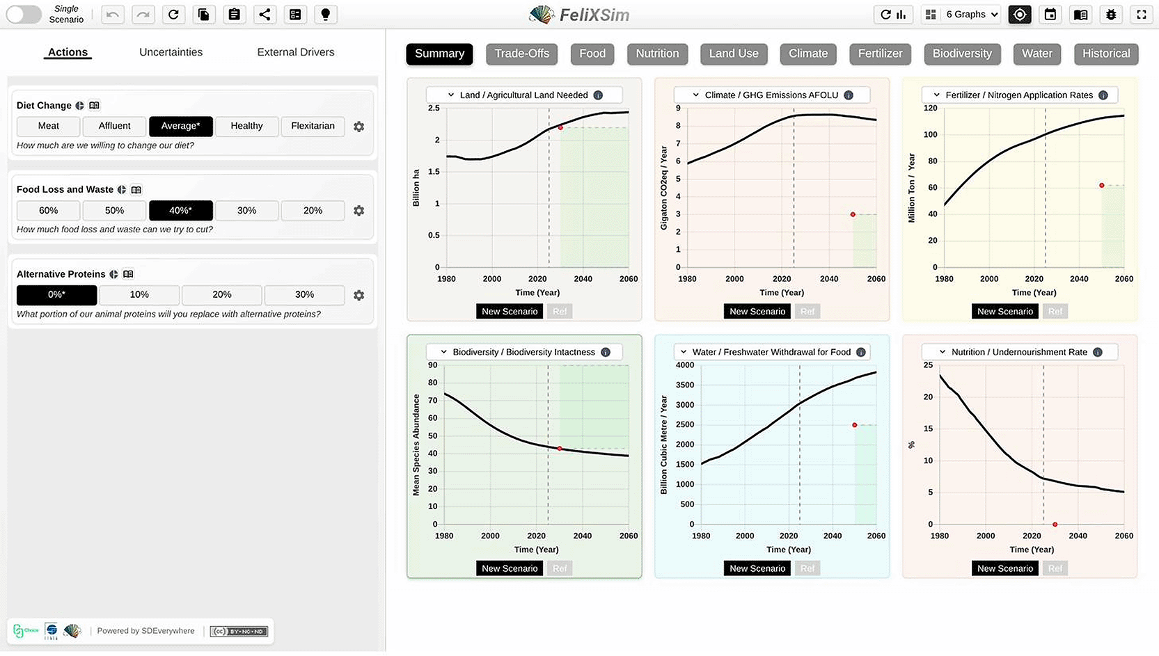
Task: Click the list view icon in the toolbar
Action: [x=295, y=15]
